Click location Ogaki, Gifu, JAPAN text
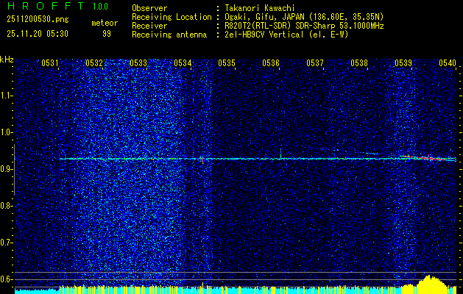This screenshot has width=463, height=294. tap(304, 17)
